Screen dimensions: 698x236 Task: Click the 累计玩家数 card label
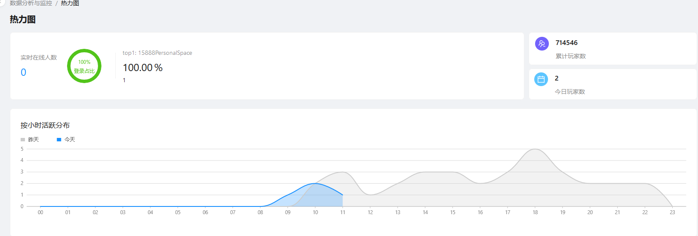570,56
